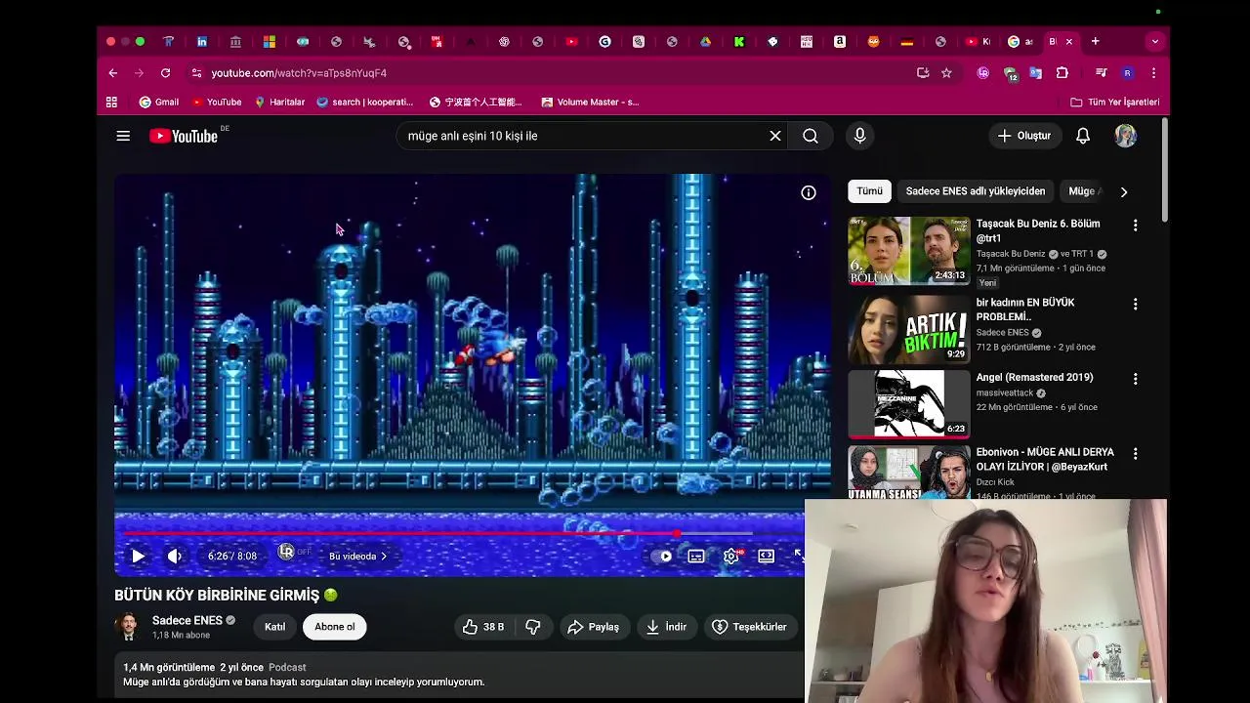Download the video with İndir
1250x703 pixels.
coord(666,627)
